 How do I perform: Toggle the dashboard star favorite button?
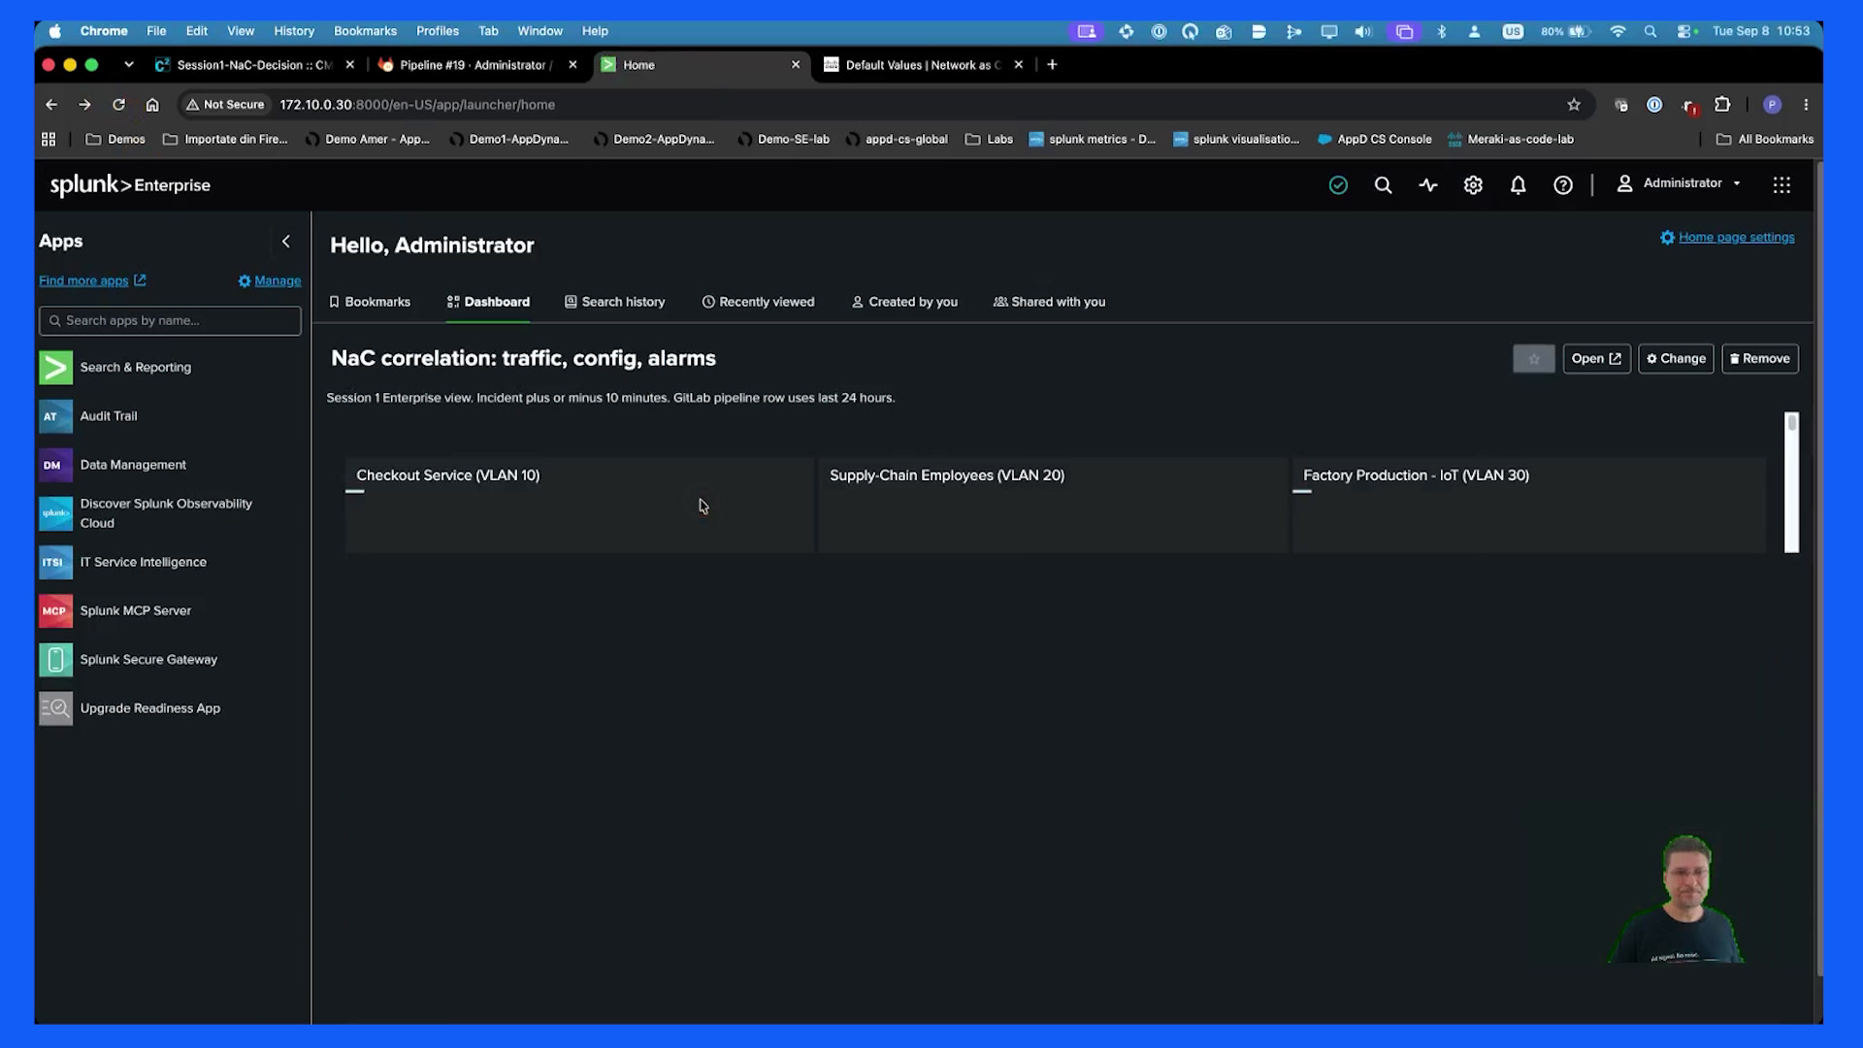(1533, 359)
